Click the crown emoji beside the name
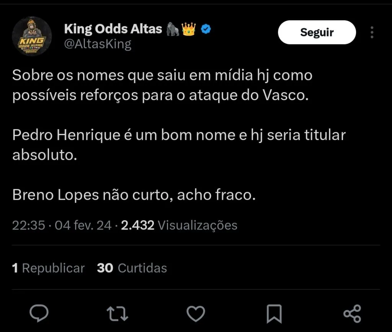392x332 pixels. [189, 29]
